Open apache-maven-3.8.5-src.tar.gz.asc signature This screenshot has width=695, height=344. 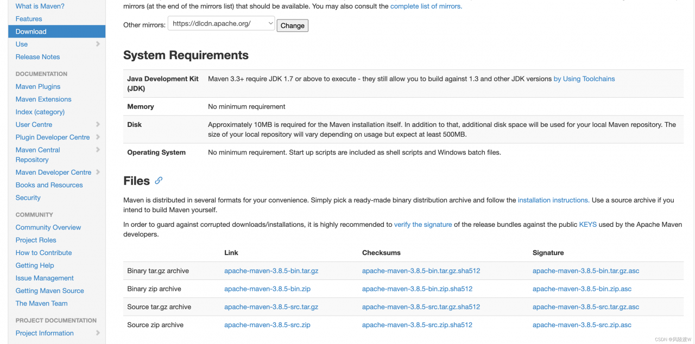click(x=586, y=307)
